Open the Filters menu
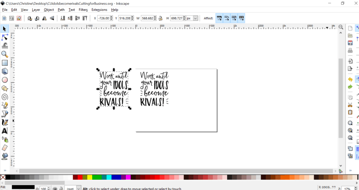 point(83,10)
